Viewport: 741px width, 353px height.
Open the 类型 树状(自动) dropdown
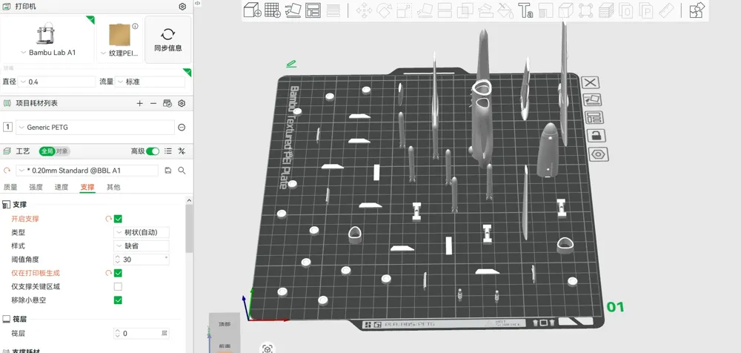142,232
